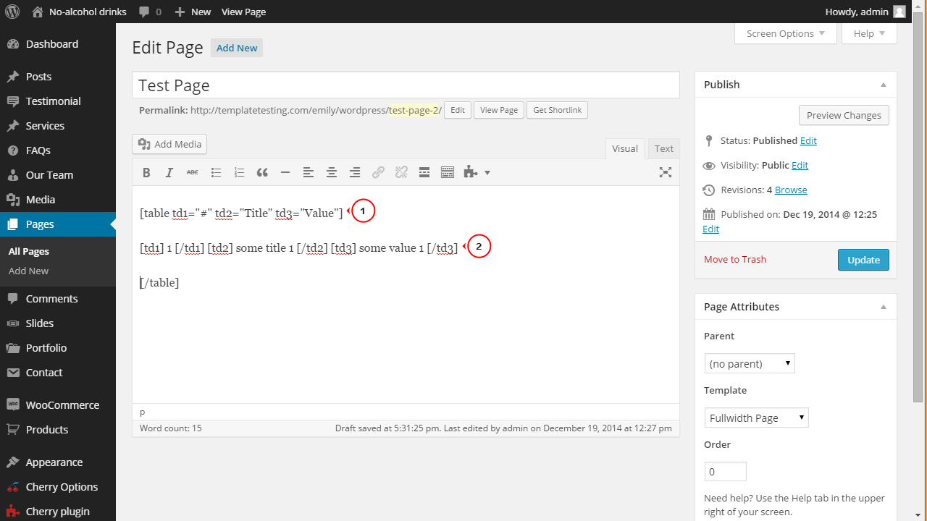Click the Test Page title field

point(406,85)
